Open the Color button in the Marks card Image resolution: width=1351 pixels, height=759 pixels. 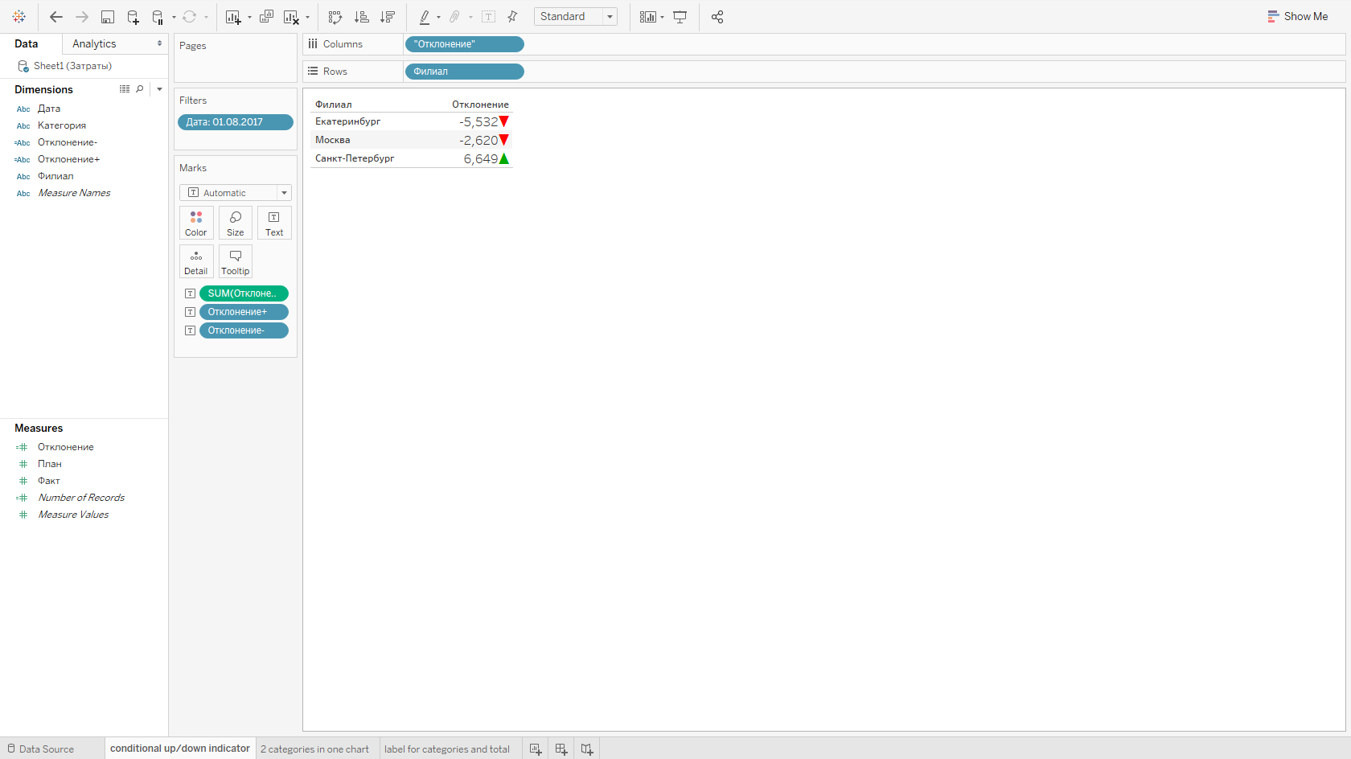pyautogui.click(x=196, y=223)
